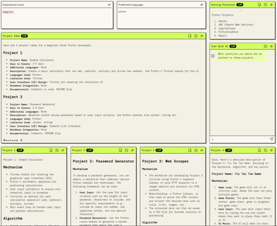Screen dimensions: 277x226
Task: Copy the Hosting Platforms output
Action: click(259, 5)
